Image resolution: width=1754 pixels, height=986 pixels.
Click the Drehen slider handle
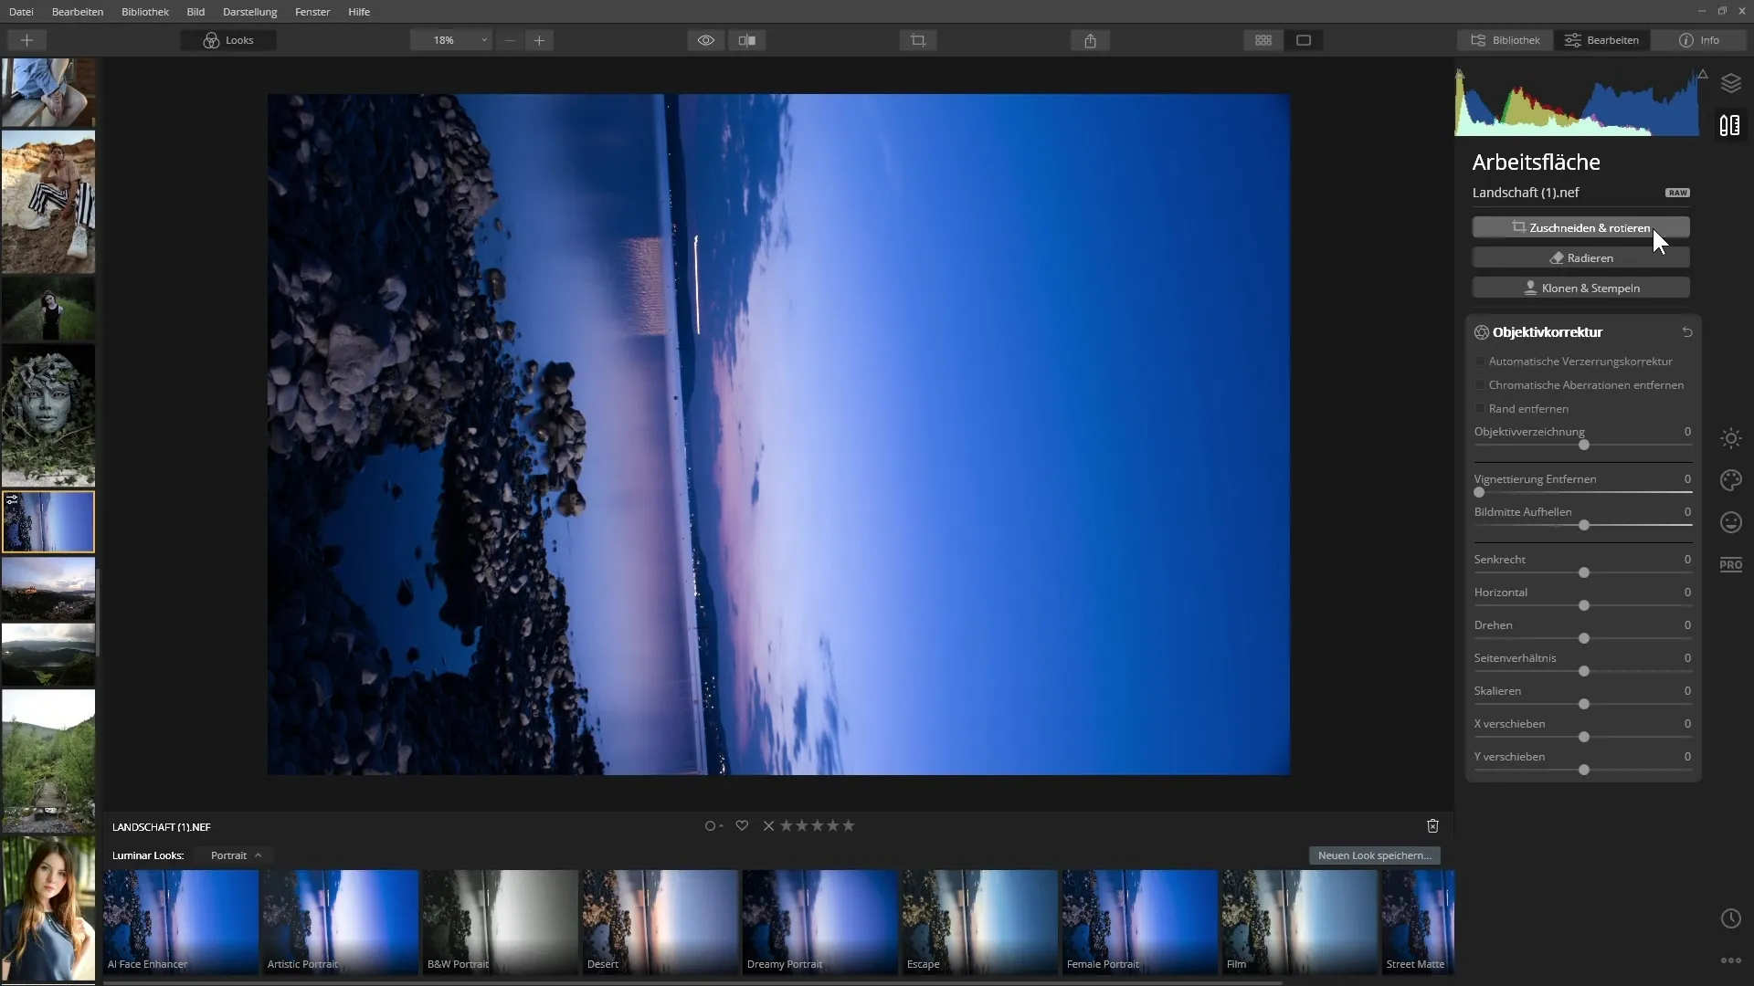pyautogui.click(x=1584, y=638)
